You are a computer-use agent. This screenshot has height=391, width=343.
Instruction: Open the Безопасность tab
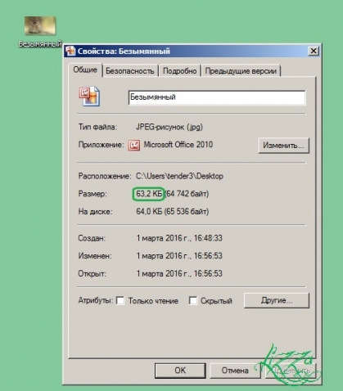130,71
